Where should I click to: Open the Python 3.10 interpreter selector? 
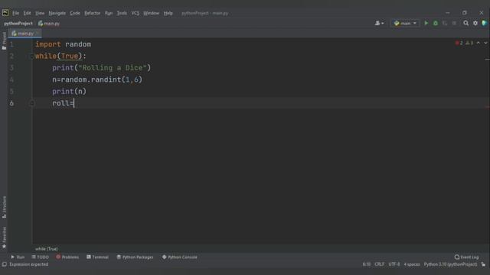(450, 264)
